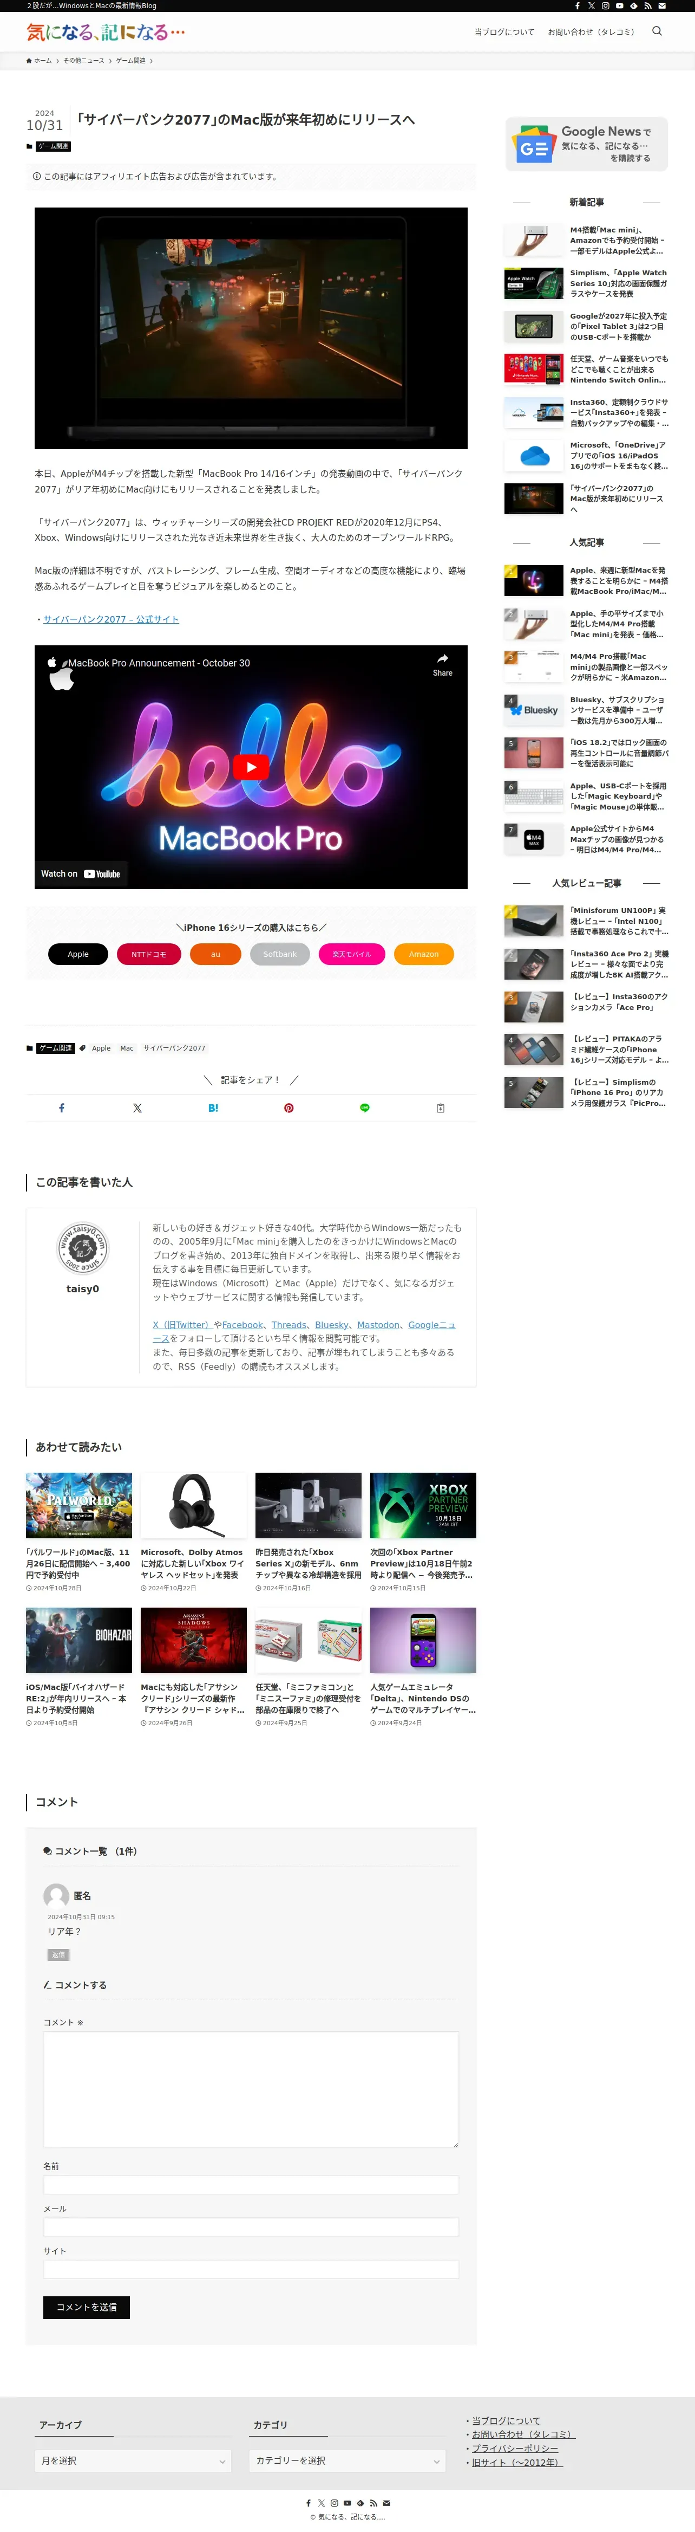Open the Instagram icon in the top header bar

tap(606, 6)
